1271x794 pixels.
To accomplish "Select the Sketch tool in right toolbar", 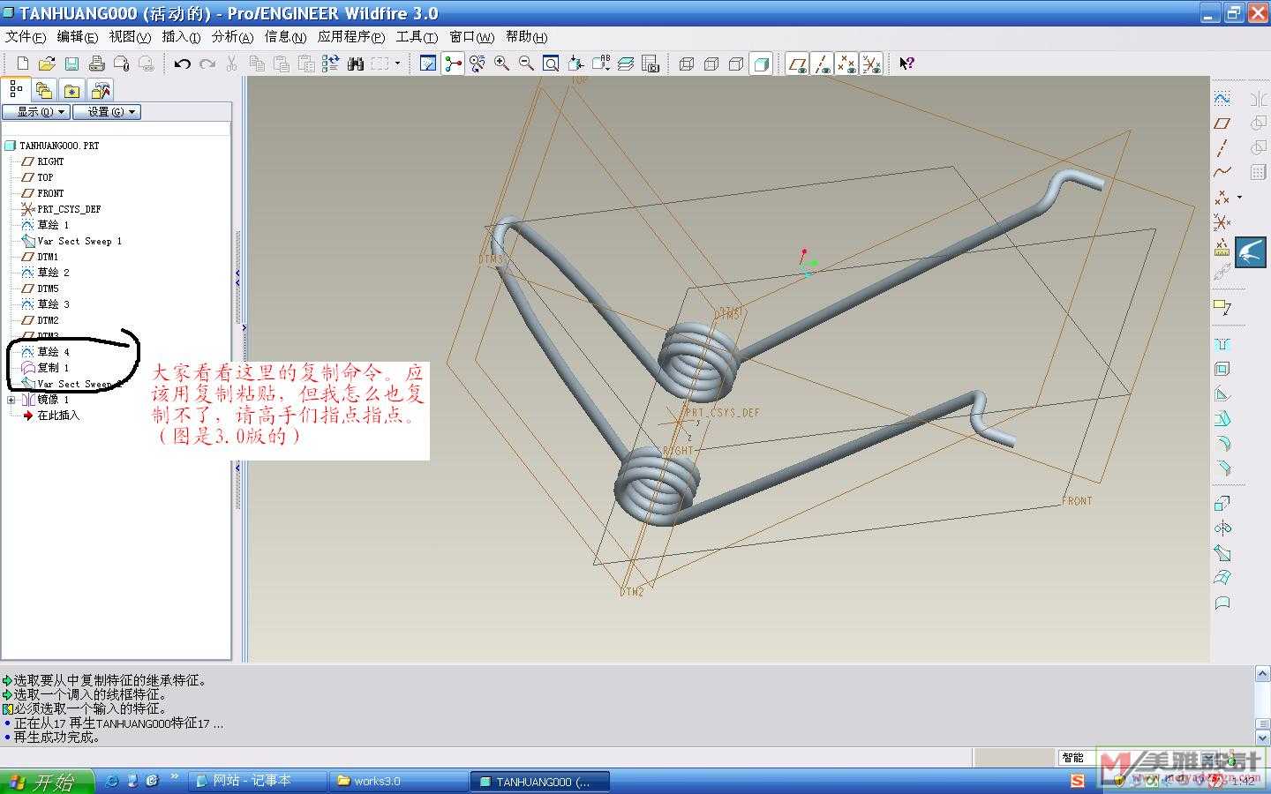I will coord(1222,99).
